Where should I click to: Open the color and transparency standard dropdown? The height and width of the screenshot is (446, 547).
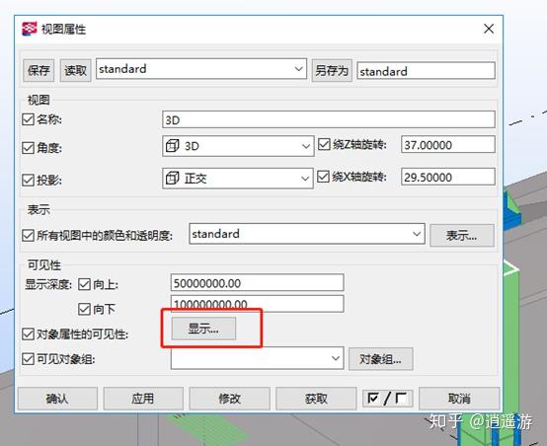(x=307, y=234)
